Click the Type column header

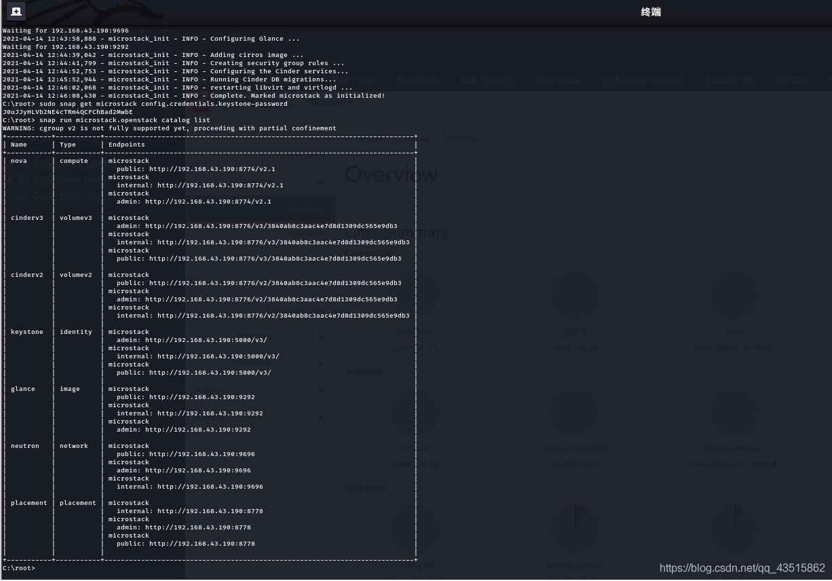pos(68,145)
